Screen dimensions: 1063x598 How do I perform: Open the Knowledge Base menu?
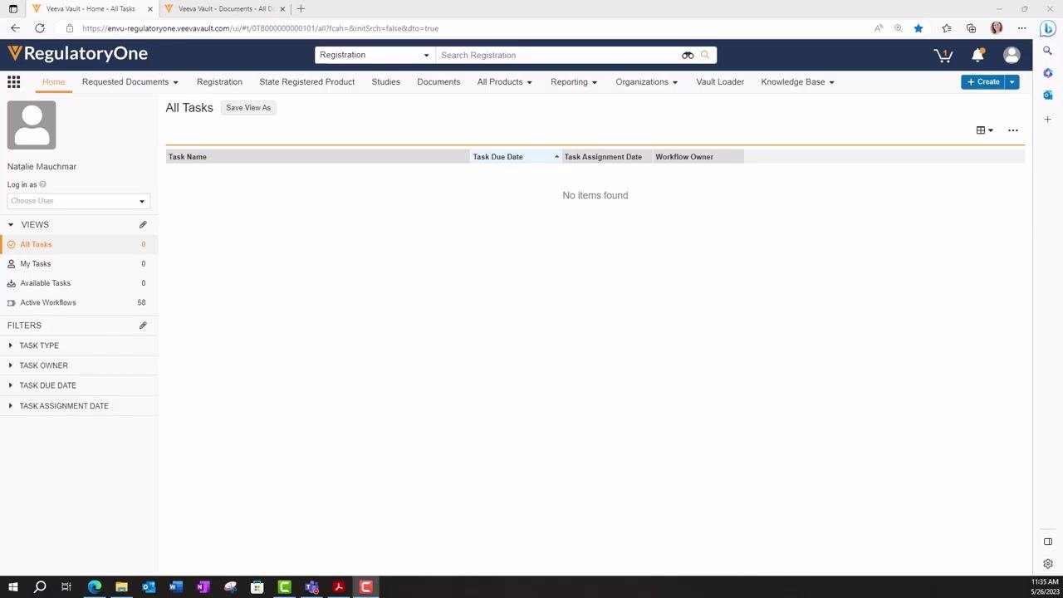tap(798, 82)
